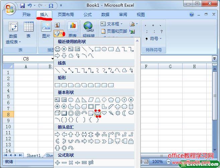
Task: Switch to the 公式 (Formulas) tab
Action: point(88,15)
